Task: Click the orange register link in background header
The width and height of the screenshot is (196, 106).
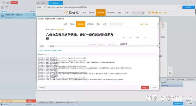Action: (x=165, y=13)
